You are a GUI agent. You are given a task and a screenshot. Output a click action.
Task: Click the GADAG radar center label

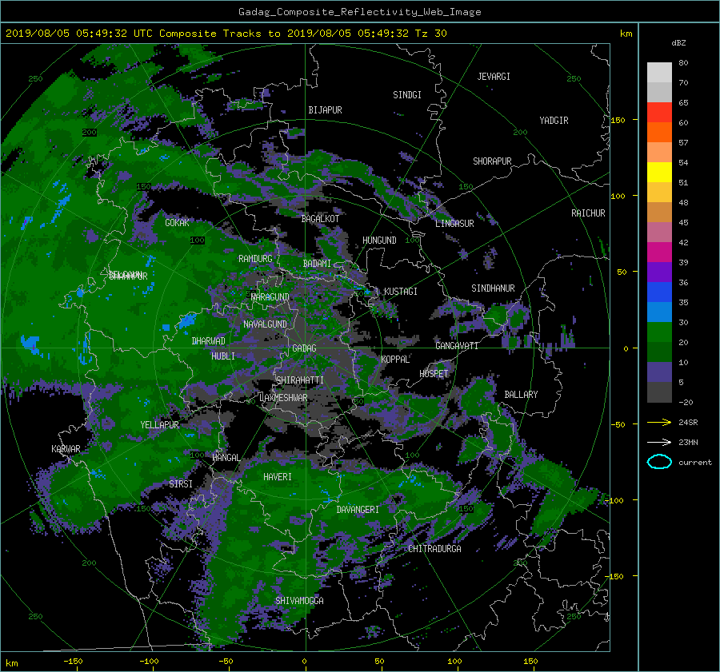click(304, 348)
